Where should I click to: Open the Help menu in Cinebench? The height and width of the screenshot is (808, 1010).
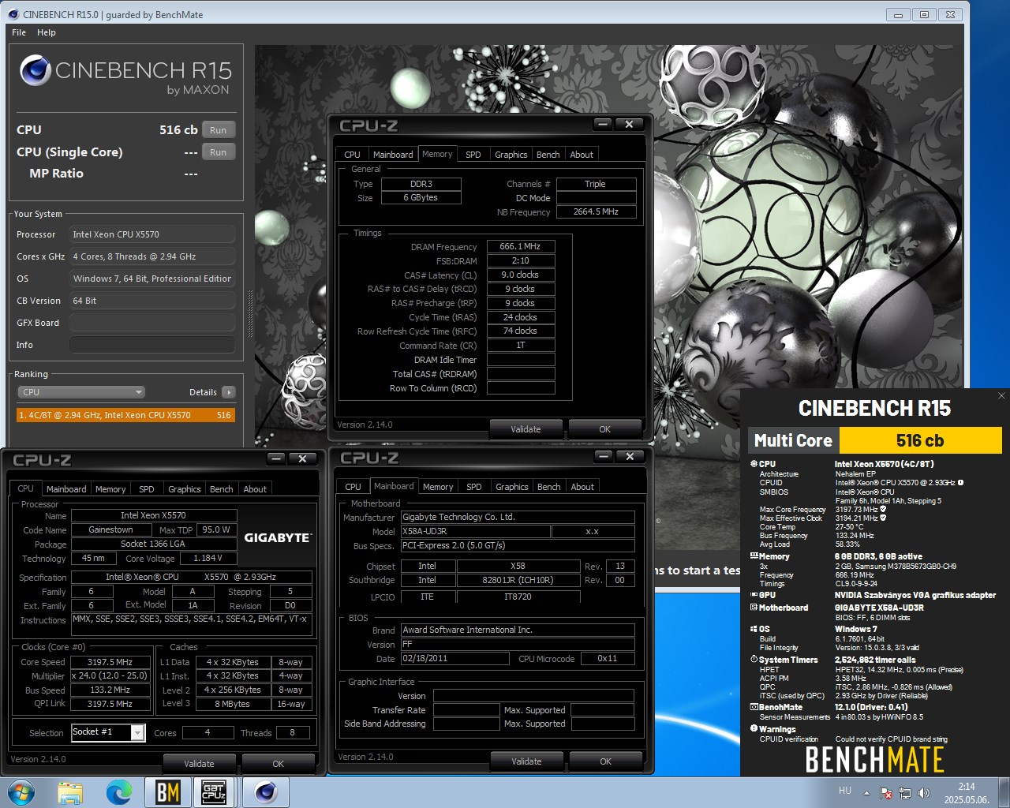[47, 32]
